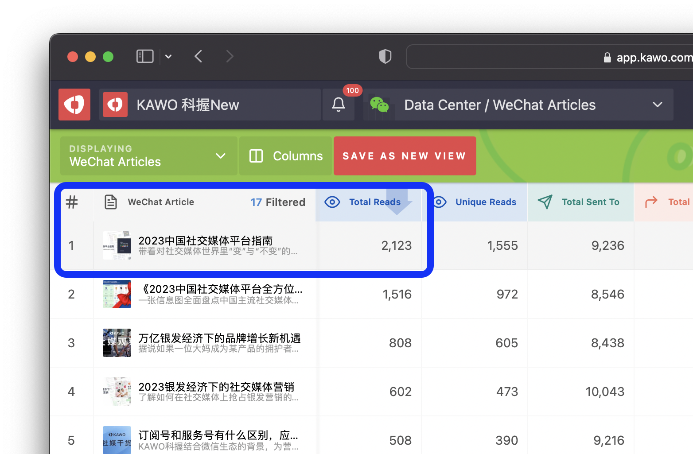Click Total Reads value 2,123
693x454 pixels.
[x=397, y=245]
